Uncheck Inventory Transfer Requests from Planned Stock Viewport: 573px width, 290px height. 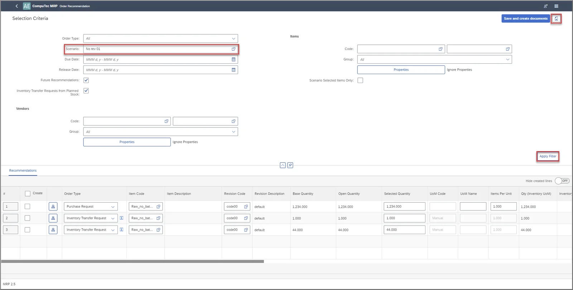[86, 91]
